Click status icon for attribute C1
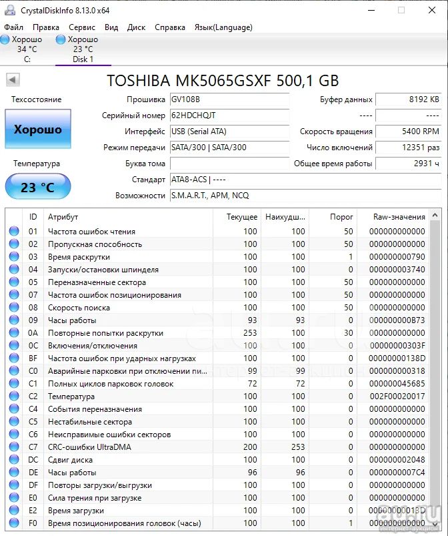This screenshot has height=536, width=448. (x=14, y=383)
